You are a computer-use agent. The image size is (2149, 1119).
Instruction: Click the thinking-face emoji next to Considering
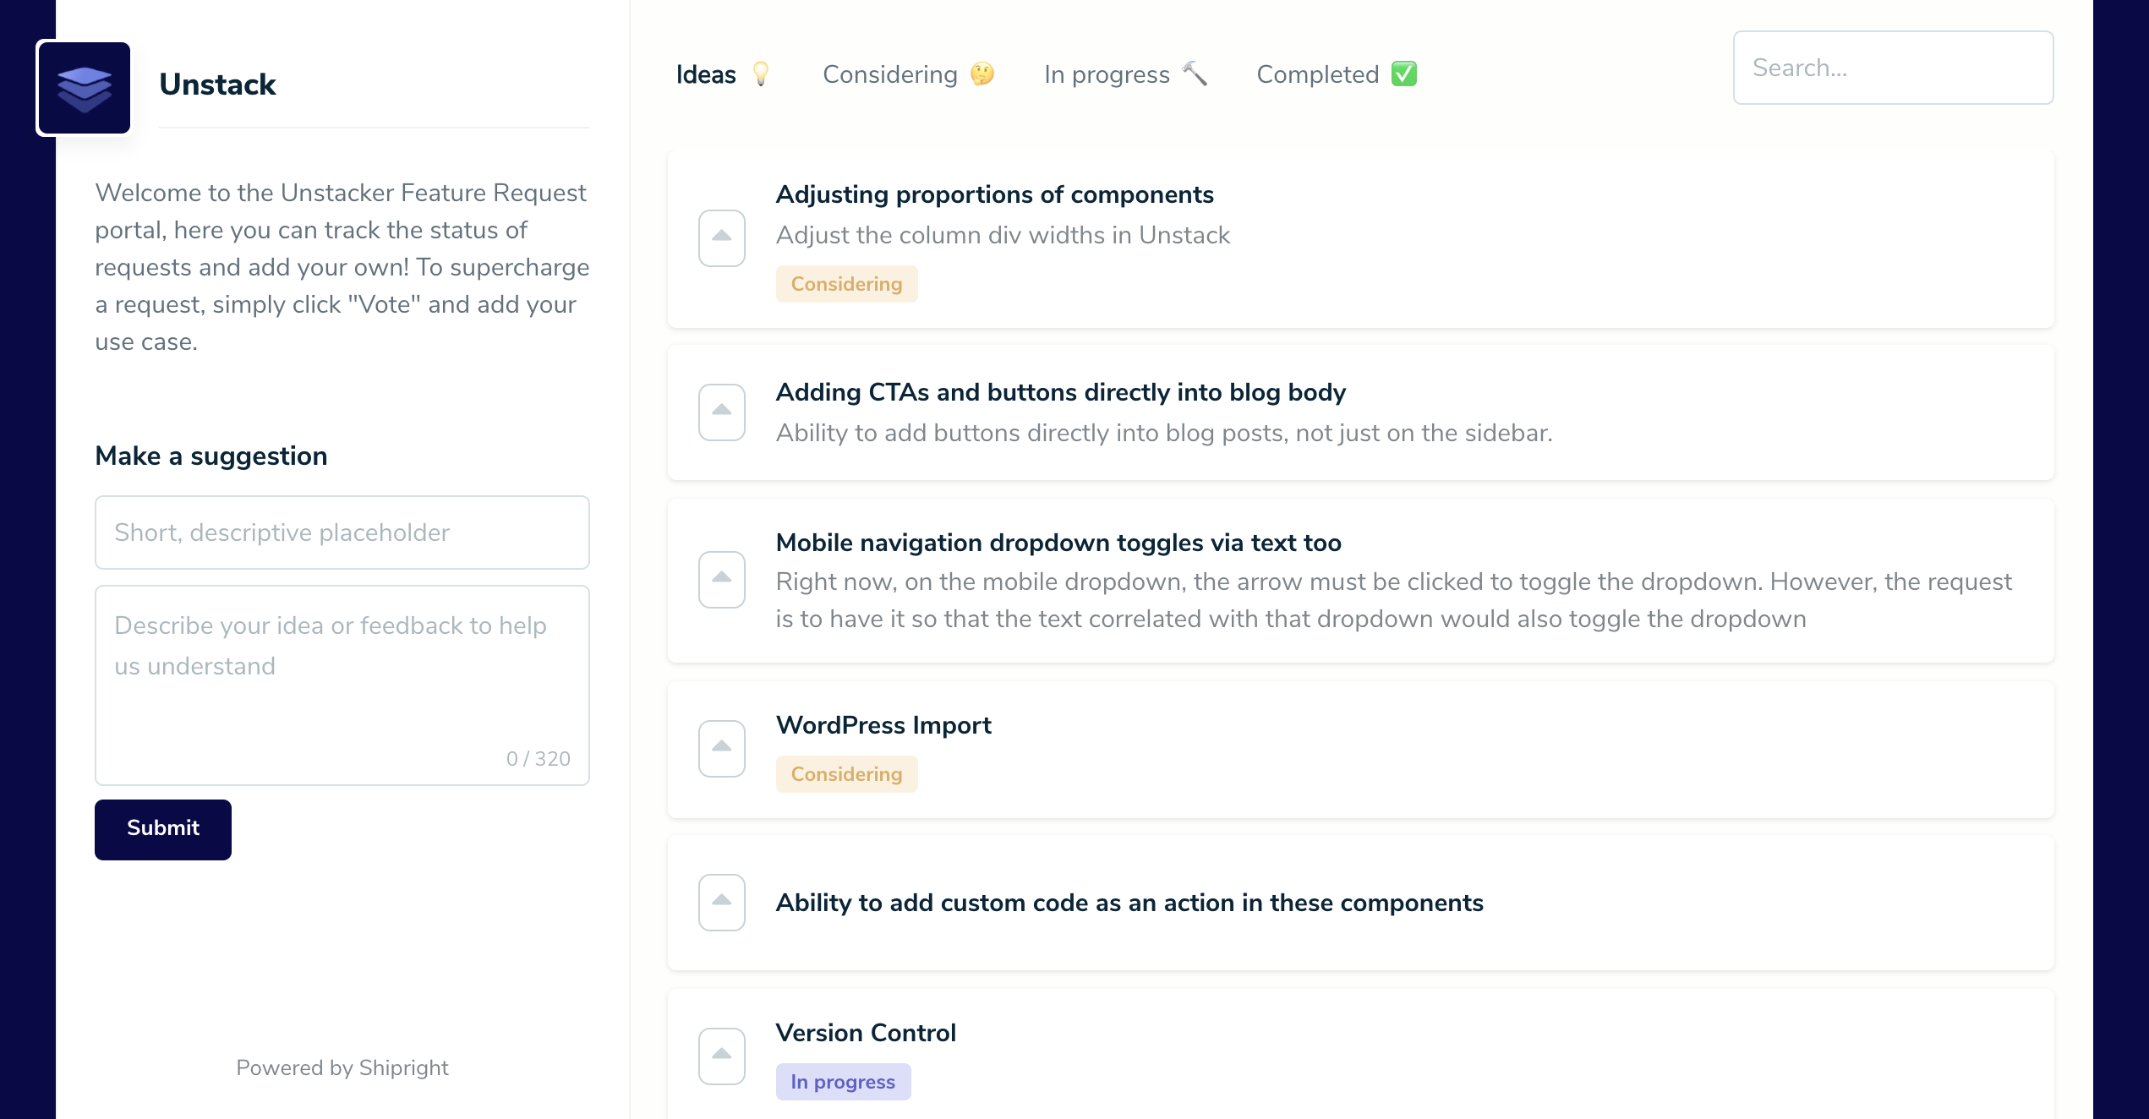(982, 74)
